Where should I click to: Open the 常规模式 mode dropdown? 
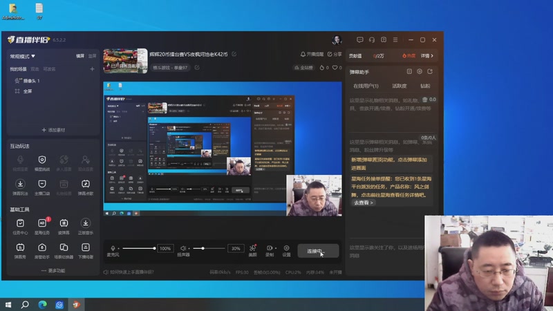(x=23, y=57)
